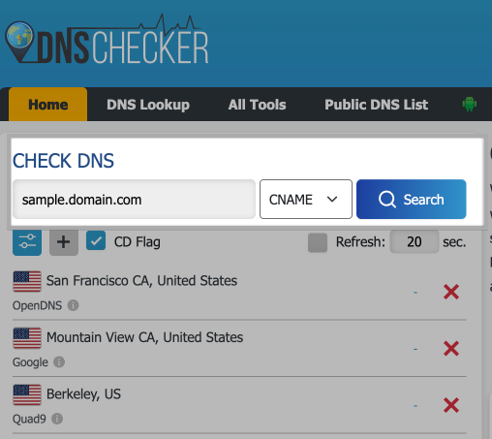Click the red X for Mountain View

pyautogui.click(x=451, y=349)
